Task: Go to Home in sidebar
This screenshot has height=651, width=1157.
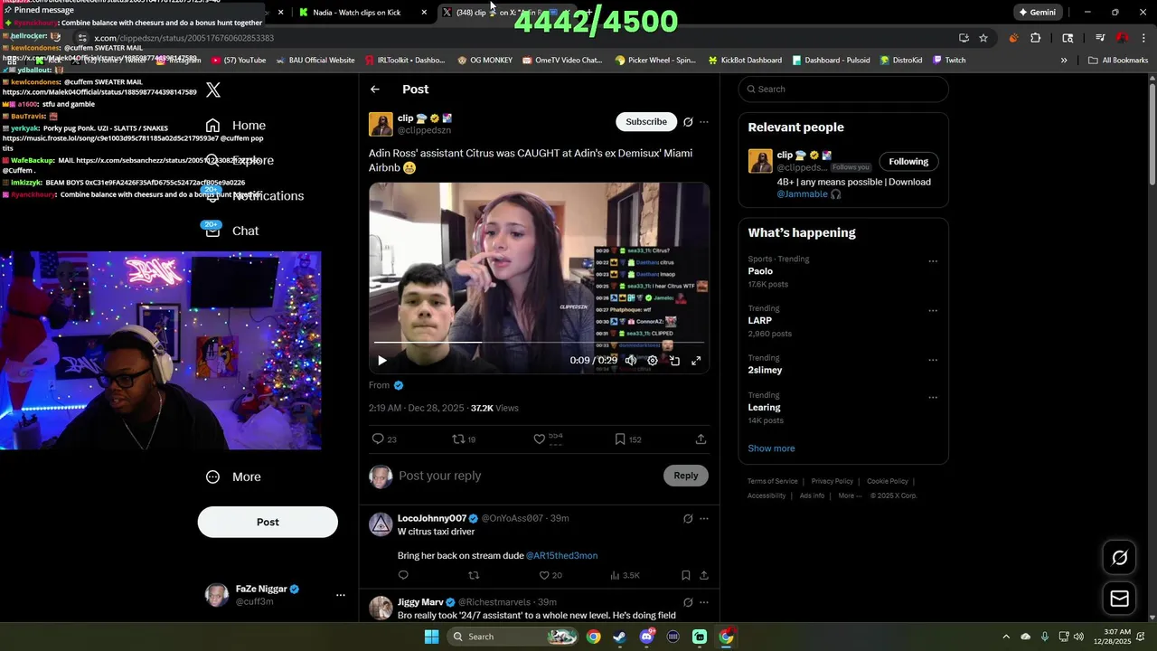Action: click(236, 126)
